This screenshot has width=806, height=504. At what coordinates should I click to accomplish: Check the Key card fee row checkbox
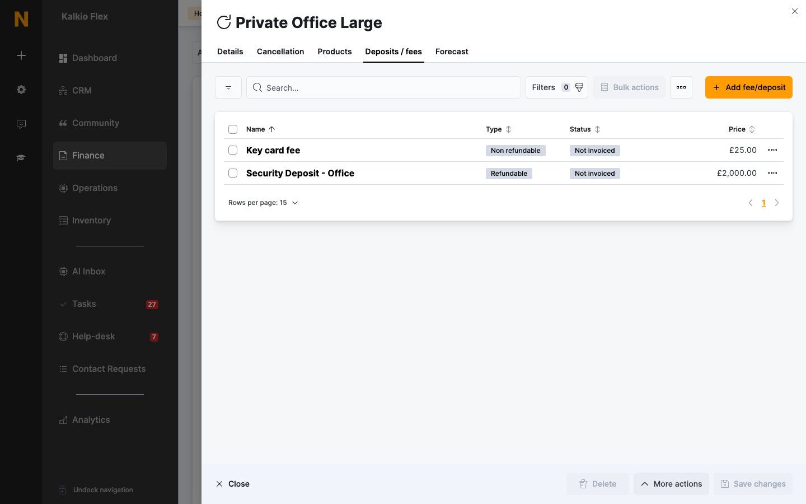(233, 150)
